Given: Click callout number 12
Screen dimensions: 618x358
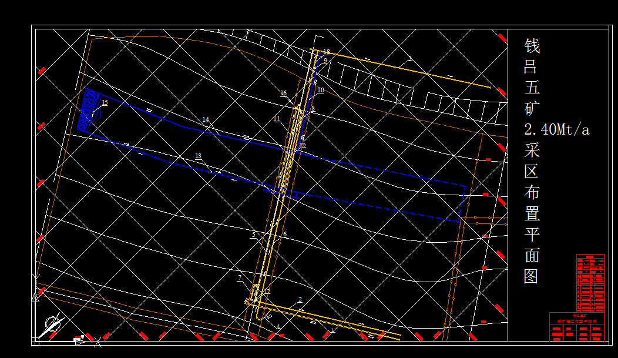Looking at the screenshot, I should pyautogui.click(x=303, y=145).
